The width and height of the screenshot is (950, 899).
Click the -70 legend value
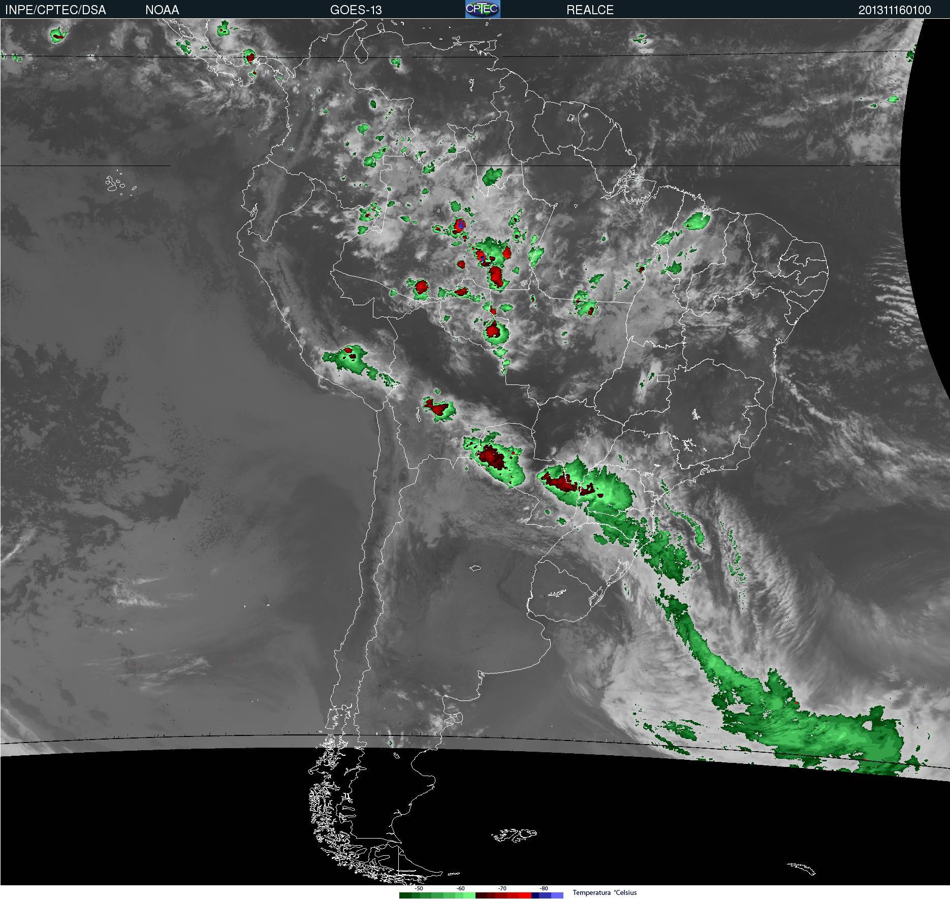click(502, 888)
